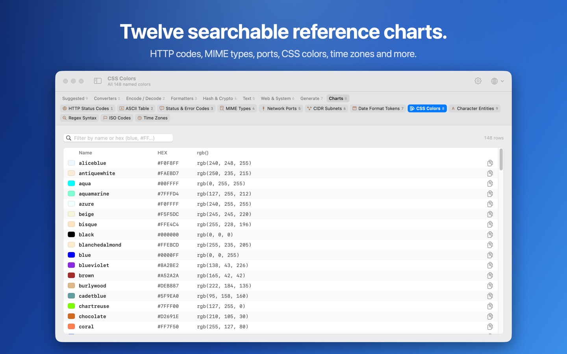Copy the blue row value
The image size is (567, 354).
490,255
